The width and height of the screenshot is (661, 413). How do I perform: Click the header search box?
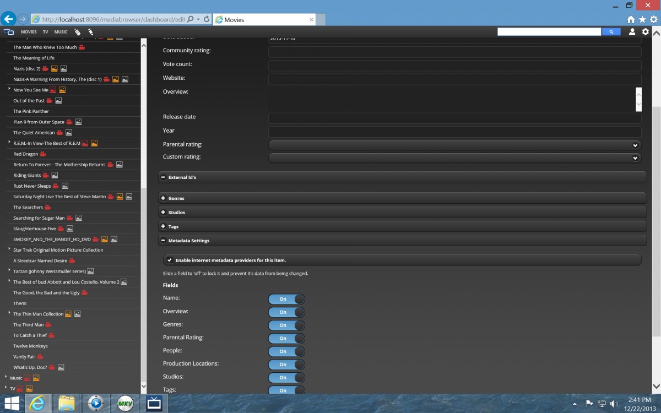[549, 32]
